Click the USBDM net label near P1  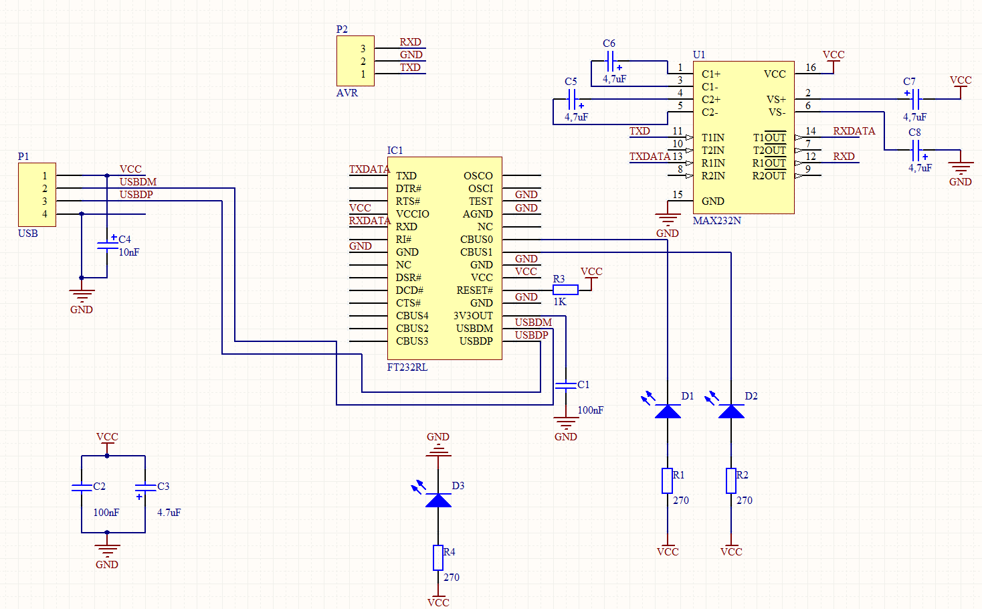(138, 182)
